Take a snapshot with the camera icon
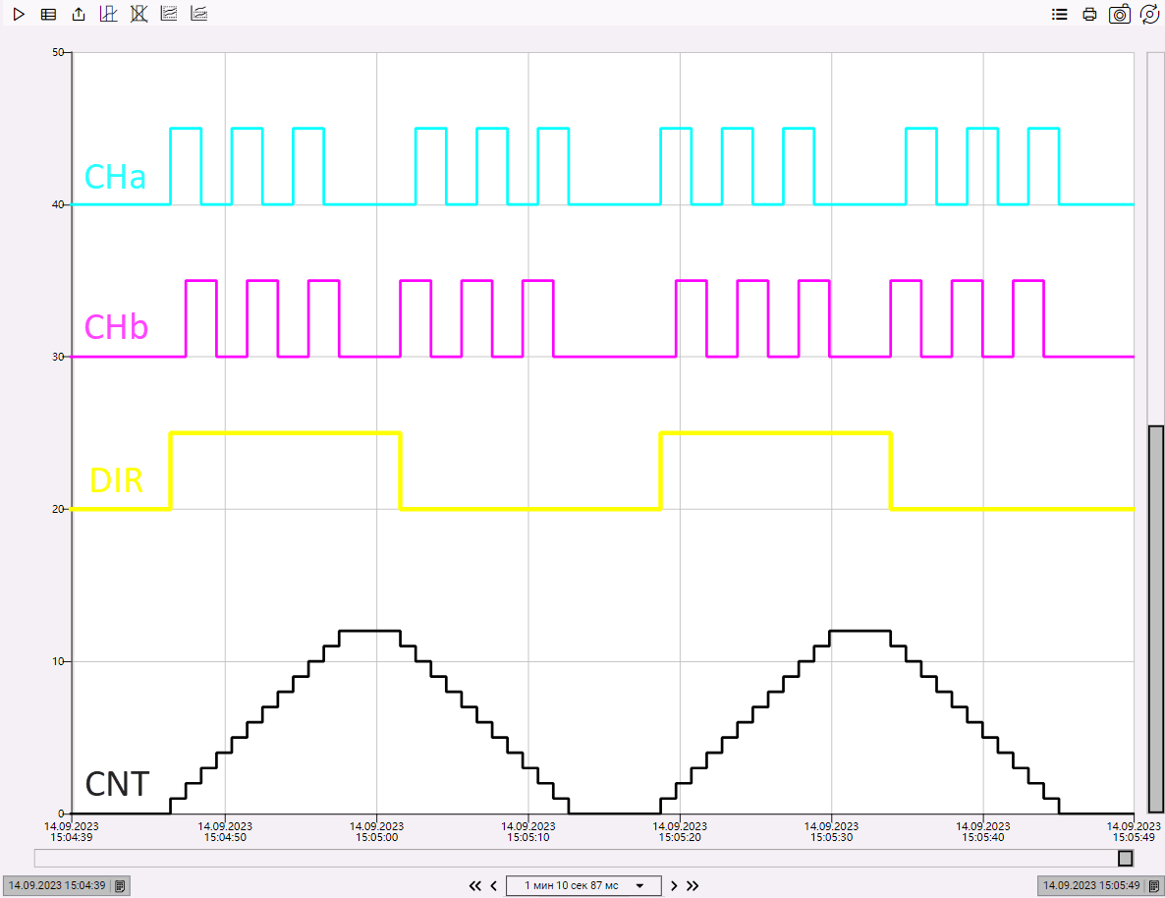The height and width of the screenshot is (898, 1165). [x=1120, y=14]
